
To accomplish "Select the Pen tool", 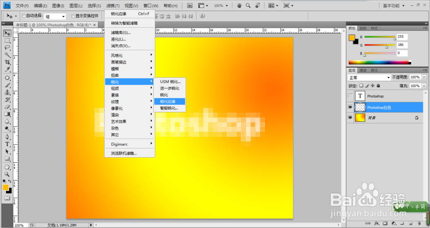I will point(7,137).
